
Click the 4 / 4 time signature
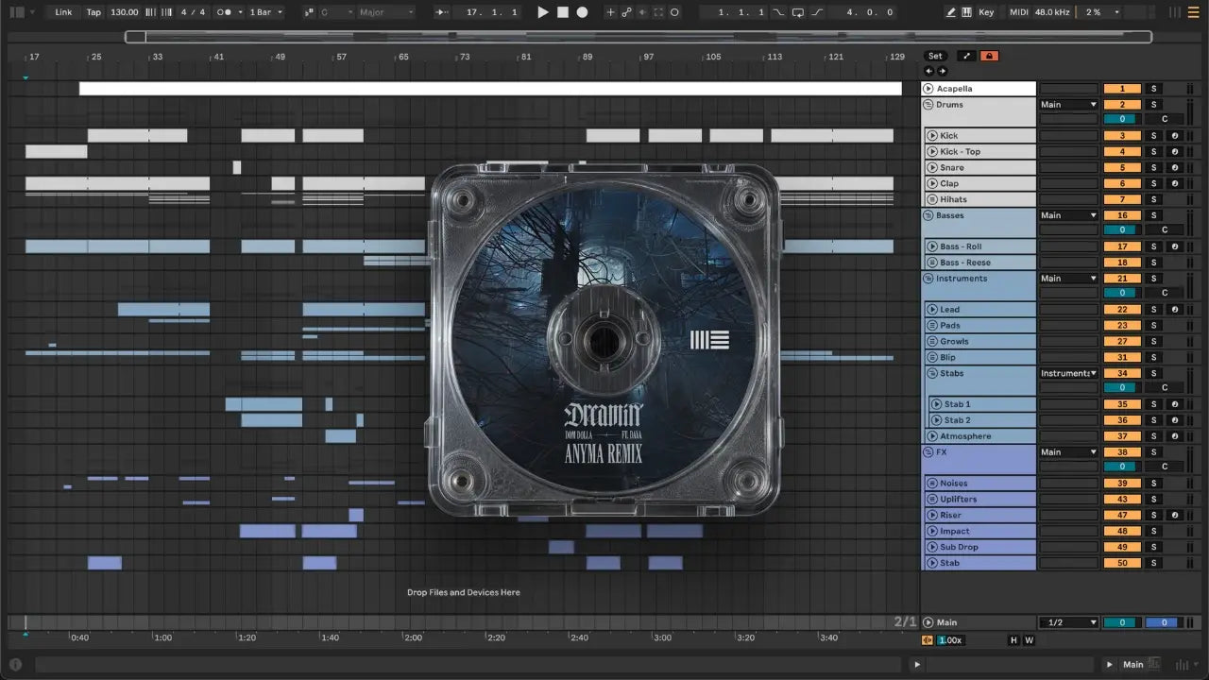click(x=193, y=12)
